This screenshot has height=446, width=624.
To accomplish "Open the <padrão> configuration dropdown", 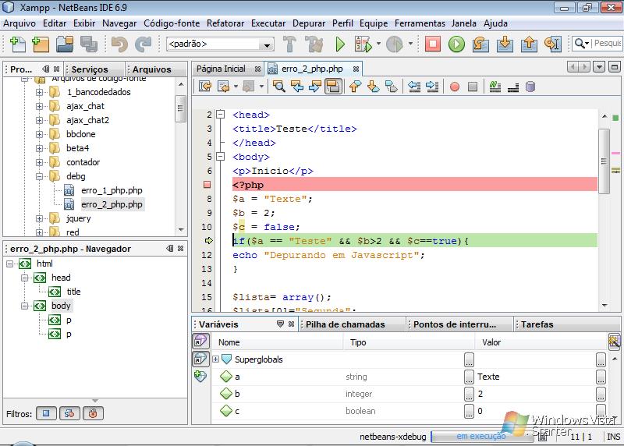I will click(267, 44).
